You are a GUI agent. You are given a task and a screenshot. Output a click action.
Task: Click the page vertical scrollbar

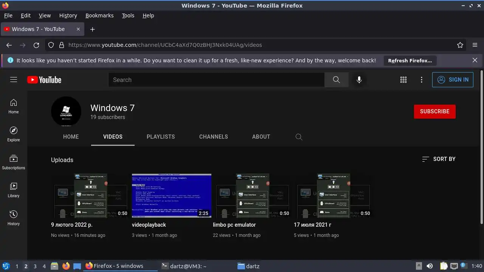[x=482, y=147]
